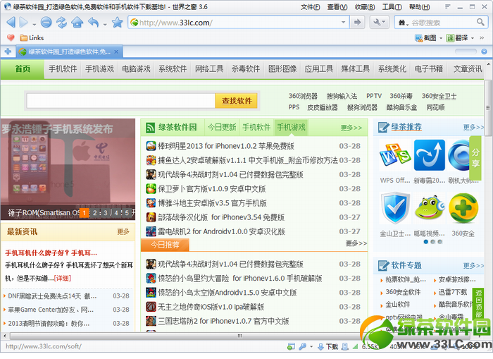The image size is (493, 359).
Task: Select slide number 3 on banner
Action: point(106,213)
